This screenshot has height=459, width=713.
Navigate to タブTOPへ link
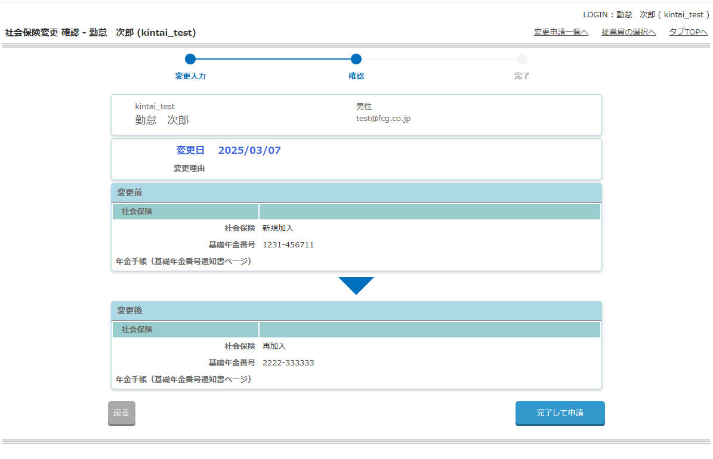coord(688,32)
